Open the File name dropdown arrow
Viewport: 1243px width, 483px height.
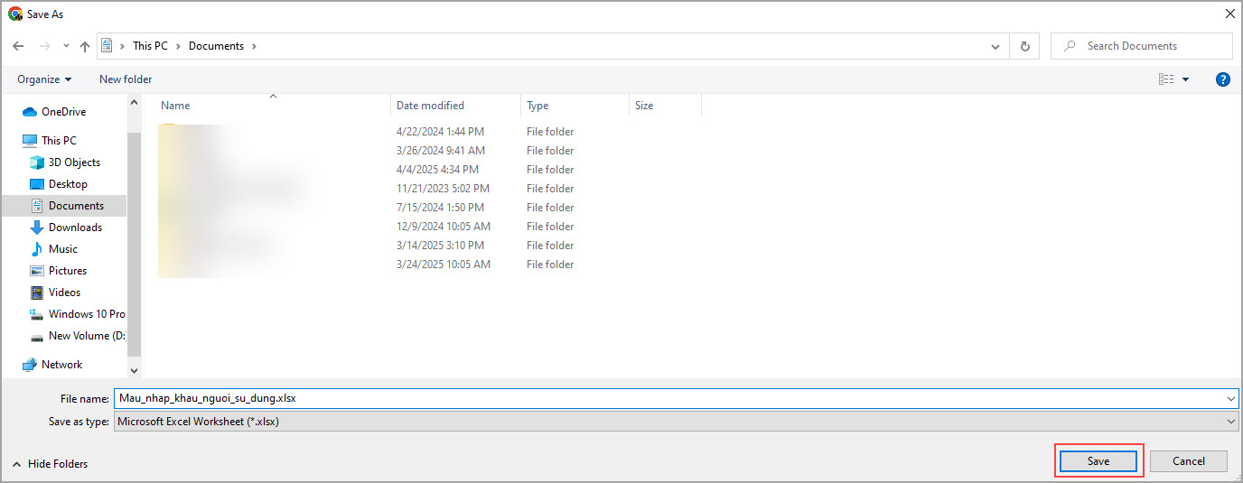1232,398
